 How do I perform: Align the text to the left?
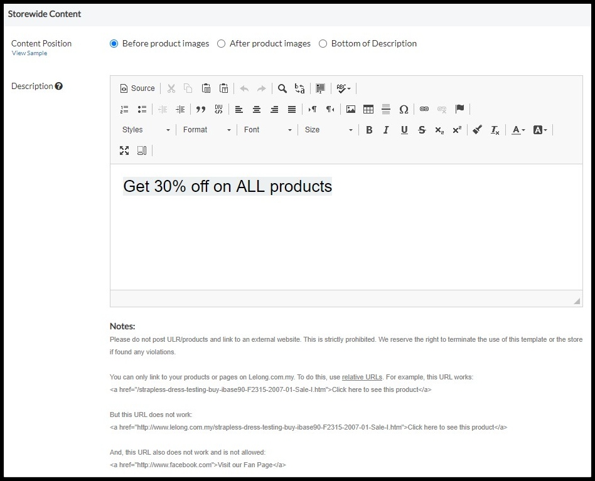tap(239, 109)
